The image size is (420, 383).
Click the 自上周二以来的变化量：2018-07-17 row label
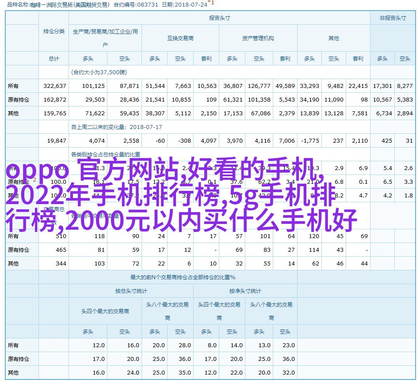pyautogui.click(x=117, y=127)
